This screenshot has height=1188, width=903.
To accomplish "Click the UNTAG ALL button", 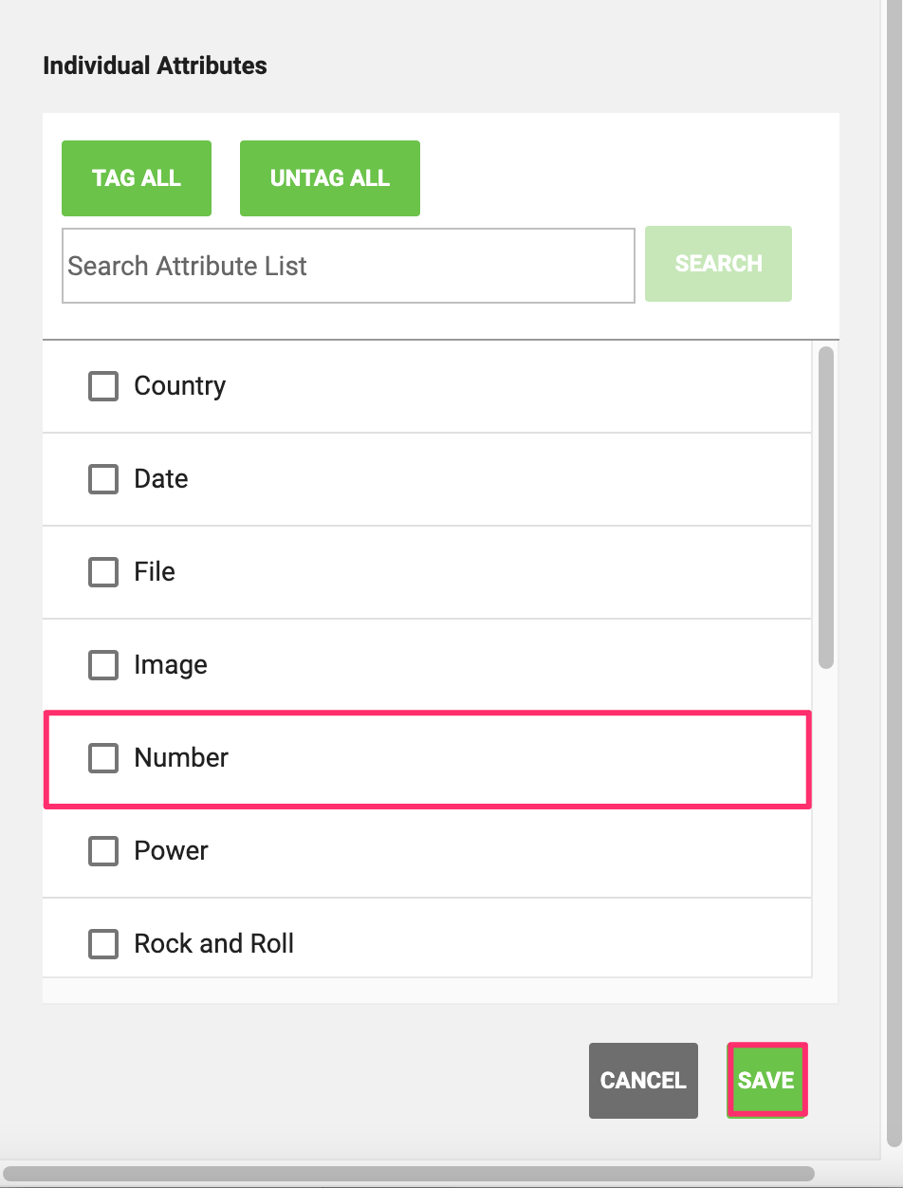I will pos(330,178).
